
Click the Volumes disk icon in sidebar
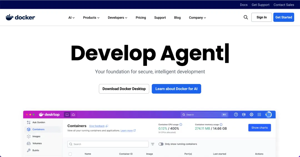click(29, 143)
